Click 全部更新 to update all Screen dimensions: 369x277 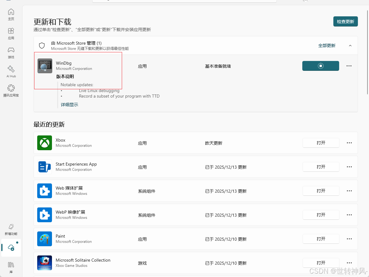(327, 46)
